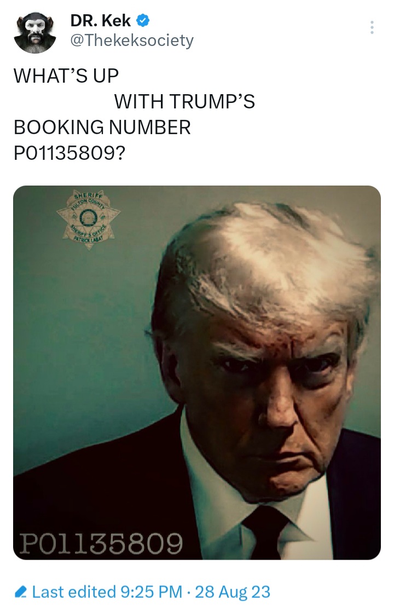The width and height of the screenshot is (394, 605).
Task: Click the black necktie in the photo
Action: [266, 533]
